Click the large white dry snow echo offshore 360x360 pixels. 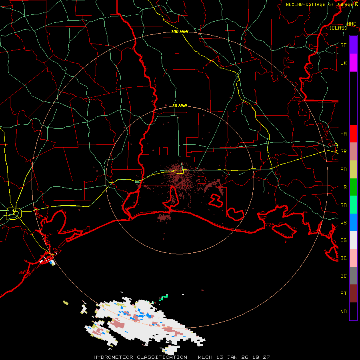point(147,322)
